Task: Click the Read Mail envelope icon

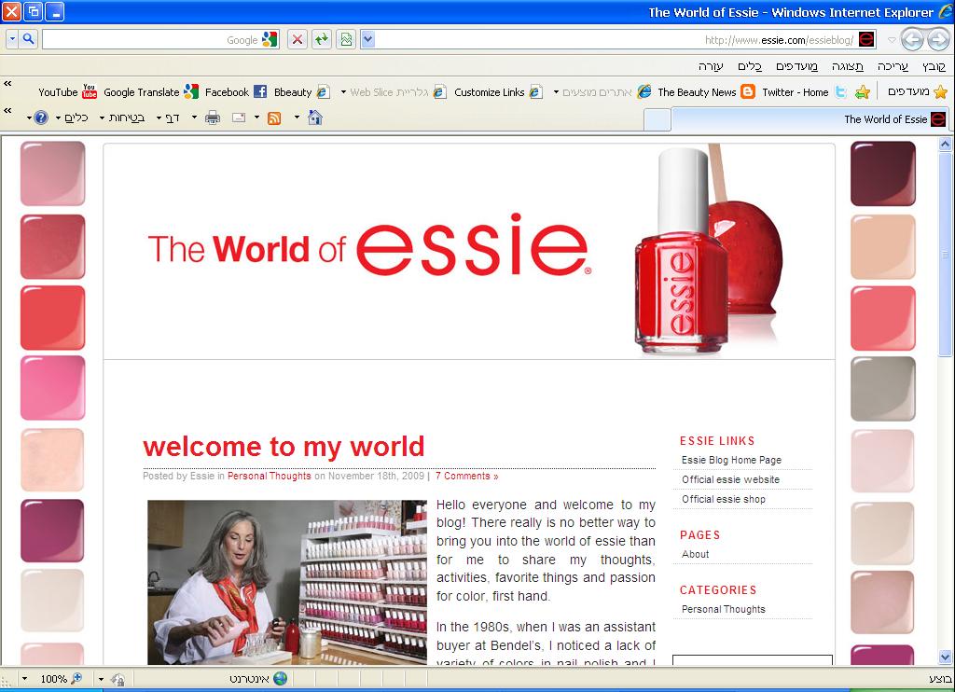Action: click(239, 118)
